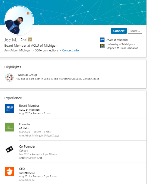Open ACLU of Michigan company link in header
This screenshot has width=147, height=184.
tap(117, 40)
